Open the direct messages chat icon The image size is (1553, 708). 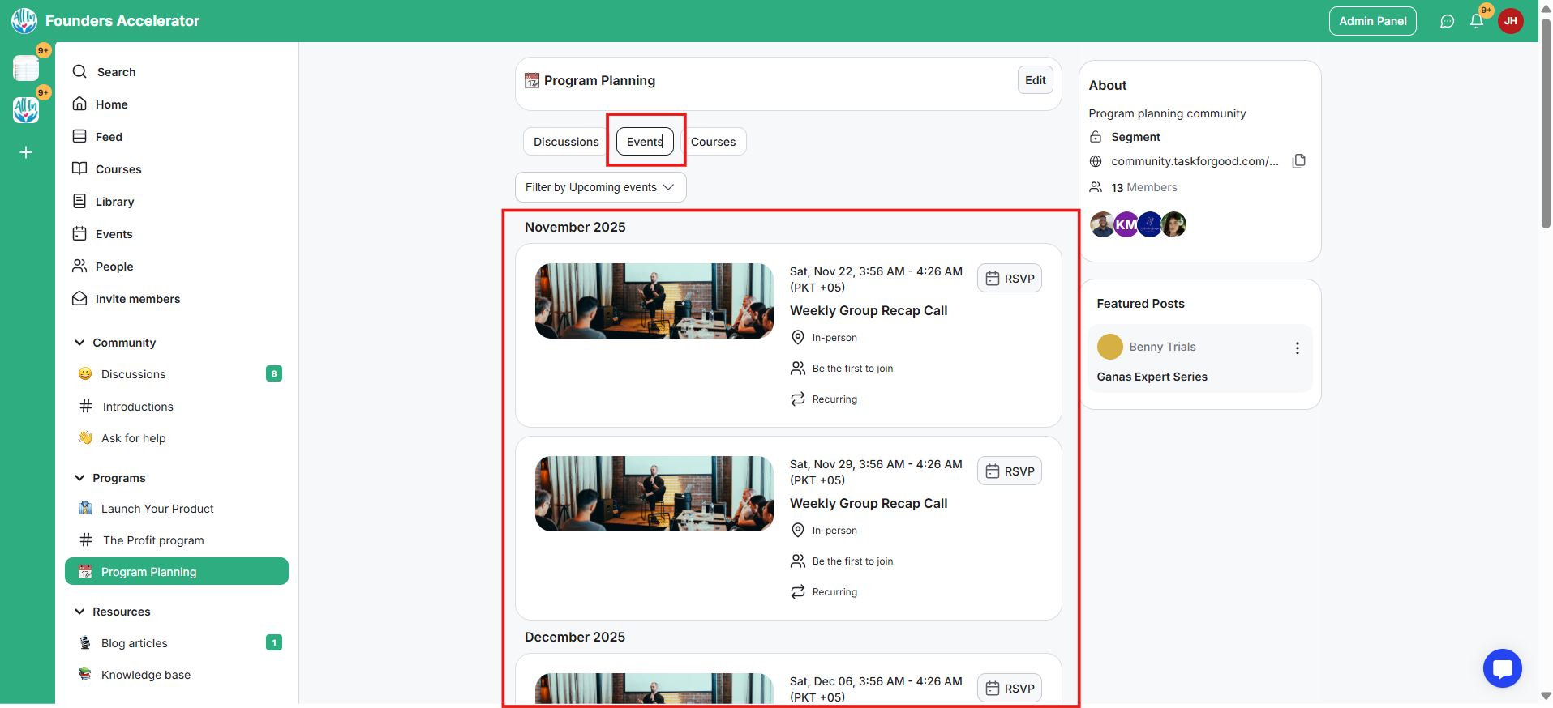coord(1447,21)
